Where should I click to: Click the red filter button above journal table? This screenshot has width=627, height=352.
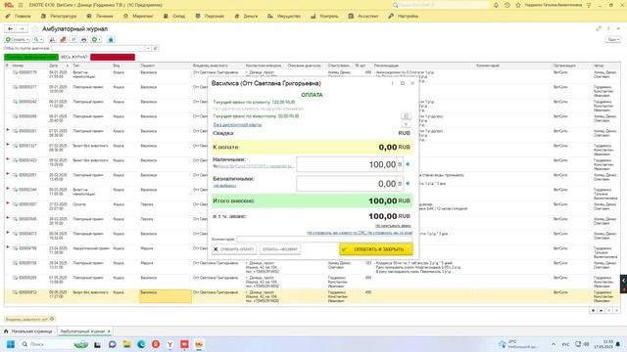click(113, 57)
